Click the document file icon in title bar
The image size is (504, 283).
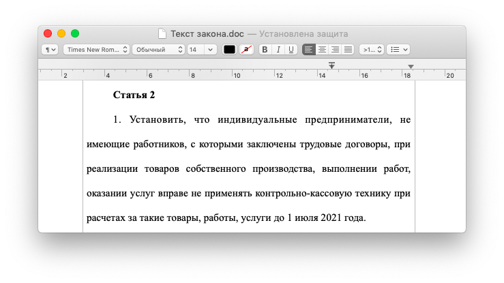(162, 33)
